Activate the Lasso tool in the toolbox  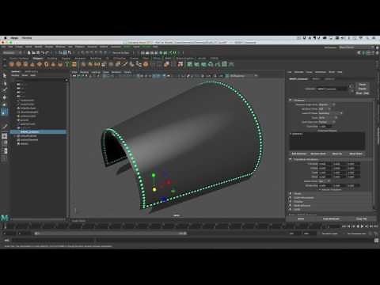tap(5, 83)
